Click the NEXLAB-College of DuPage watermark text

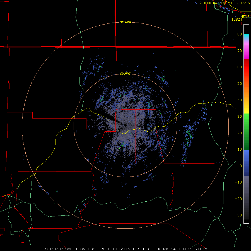click(224, 3)
